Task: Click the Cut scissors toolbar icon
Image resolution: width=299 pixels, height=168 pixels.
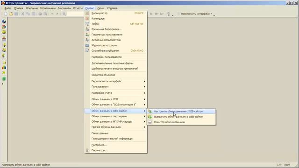Action: click(23, 14)
